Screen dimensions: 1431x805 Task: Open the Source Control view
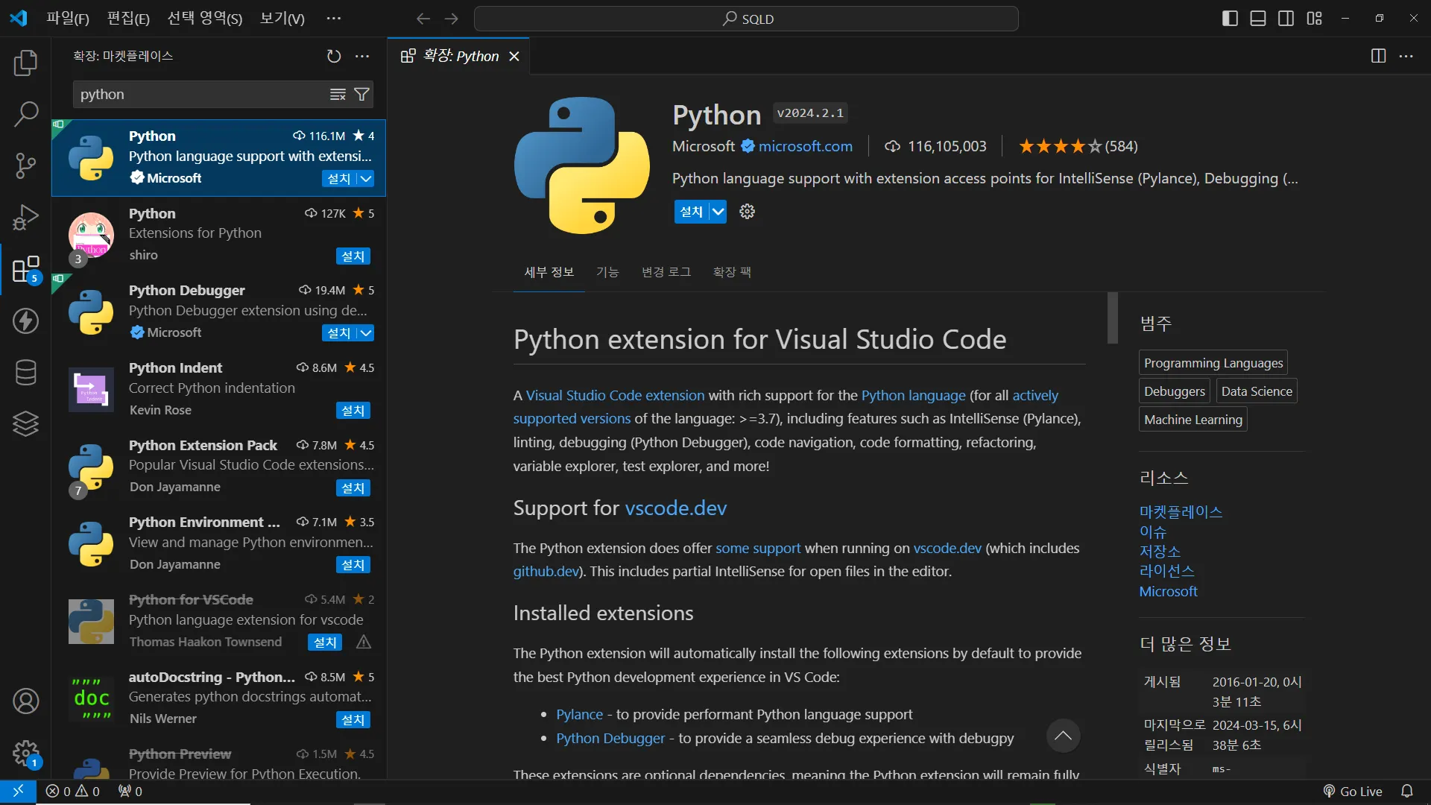pos(25,165)
